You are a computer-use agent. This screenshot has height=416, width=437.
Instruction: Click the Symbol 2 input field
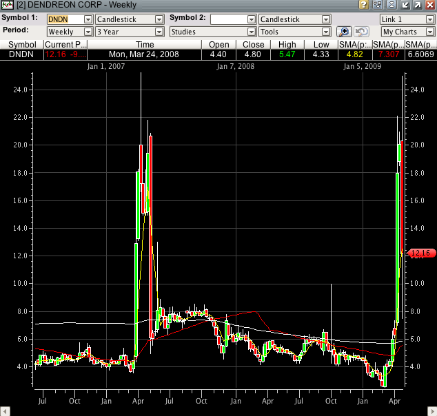tap(229, 19)
